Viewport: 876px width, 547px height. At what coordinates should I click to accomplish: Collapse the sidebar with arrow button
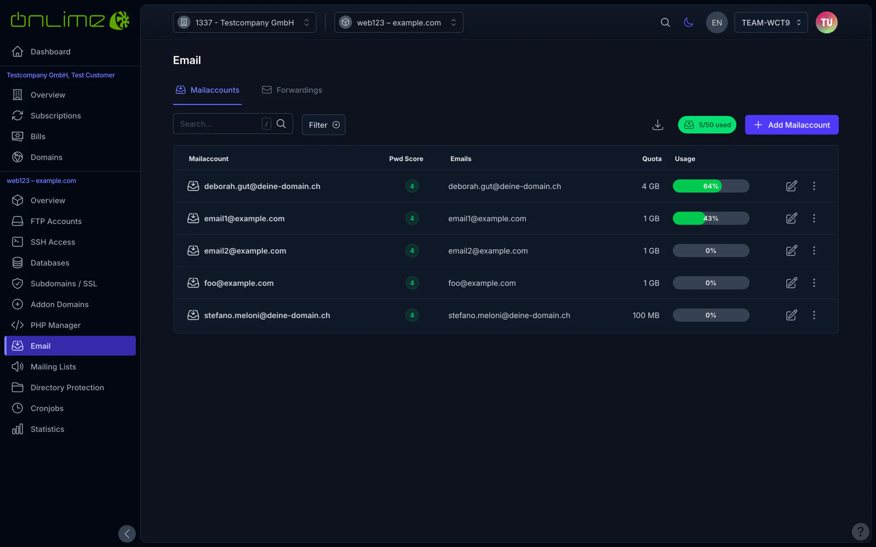[x=127, y=533]
